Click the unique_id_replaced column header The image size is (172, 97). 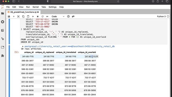45,52
